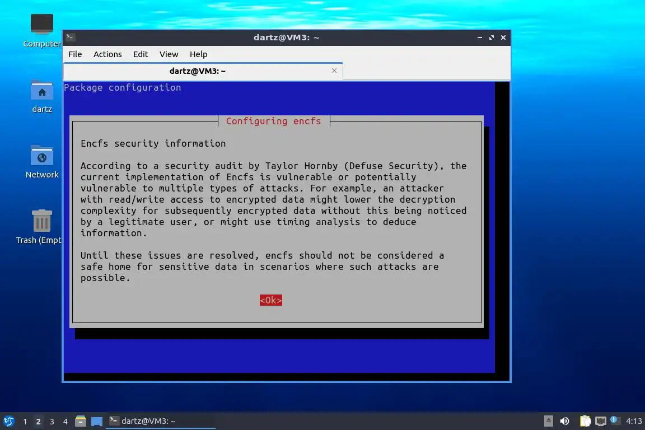Open the Computer desktop icon
The image size is (645, 430).
pyautogui.click(x=42, y=30)
